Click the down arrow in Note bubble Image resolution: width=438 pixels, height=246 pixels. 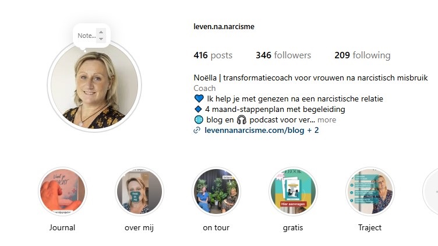click(x=101, y=39)
